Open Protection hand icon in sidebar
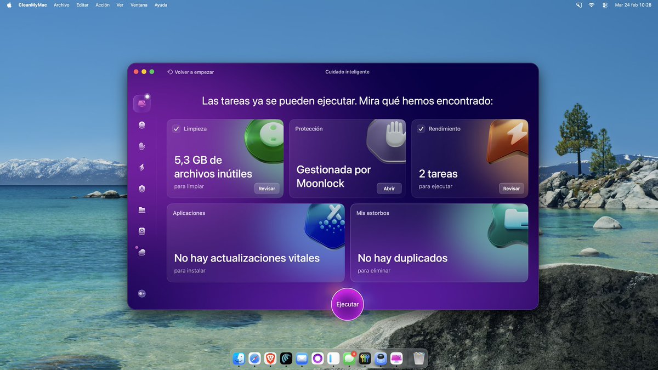 coord(142,146)
